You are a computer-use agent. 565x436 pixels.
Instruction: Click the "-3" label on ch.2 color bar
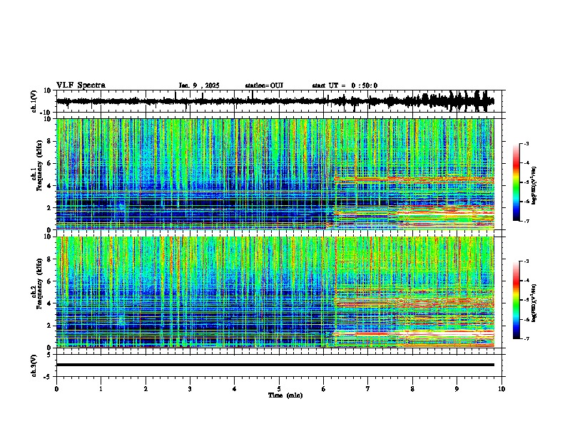526,261
